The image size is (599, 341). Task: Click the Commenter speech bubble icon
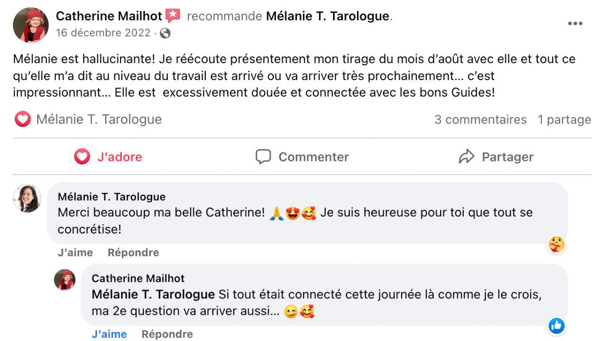(x=263, y=157)
